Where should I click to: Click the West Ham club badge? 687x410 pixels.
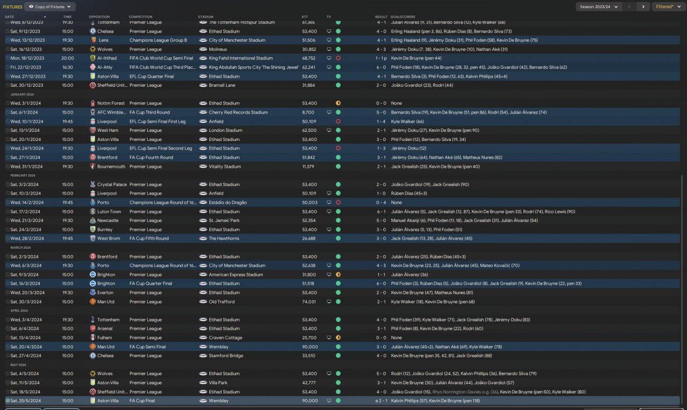pos(93,130)
